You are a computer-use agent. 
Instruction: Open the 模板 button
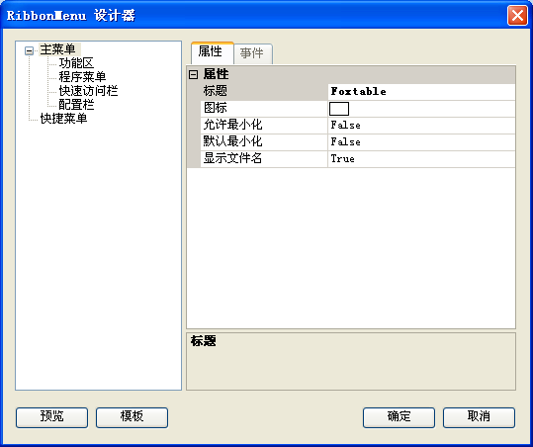[132, 417]
